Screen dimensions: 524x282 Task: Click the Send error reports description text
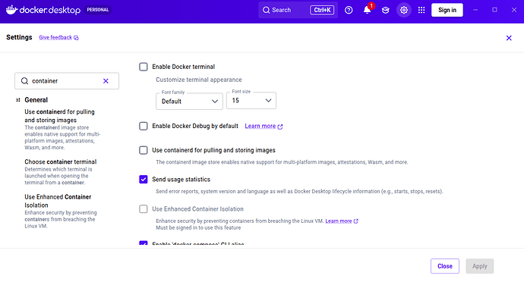click(x=299, y=191)
